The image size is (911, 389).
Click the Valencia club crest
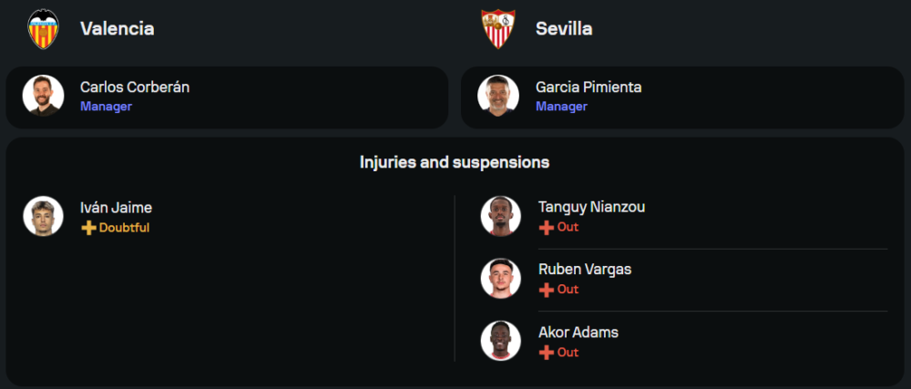pos(43,29)
